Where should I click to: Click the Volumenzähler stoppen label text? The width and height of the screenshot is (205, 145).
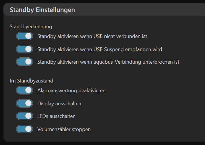pos(64,129)
